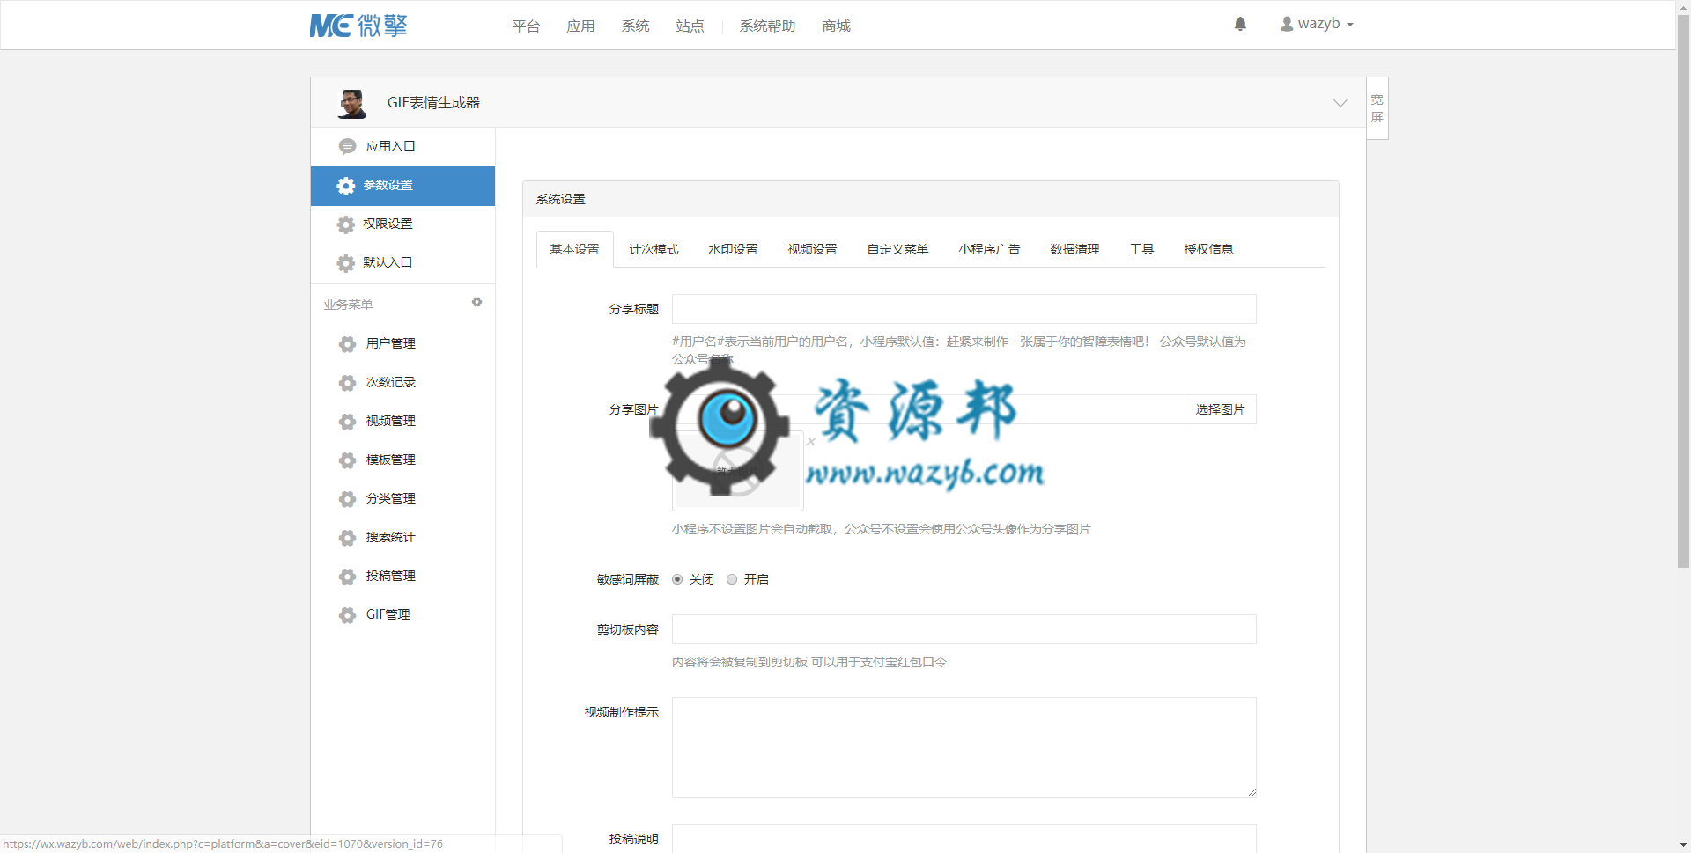Click the 投稿说明 input field
The image size is (1691, 853).
964,838
